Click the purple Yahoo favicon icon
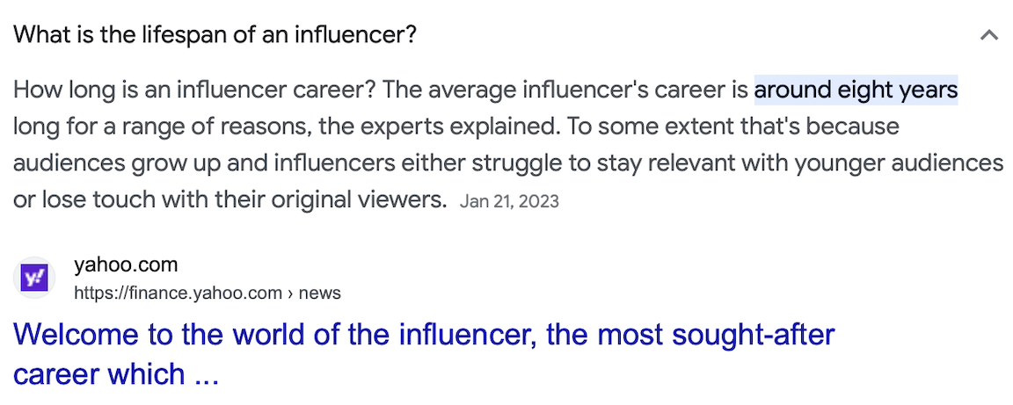1013x405 pixels. (38, 278)
